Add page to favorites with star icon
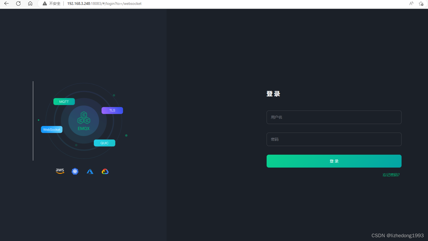 click(x=421, y=3)
